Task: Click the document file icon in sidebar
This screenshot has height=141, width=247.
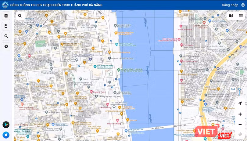Action: tap(6, 26)
